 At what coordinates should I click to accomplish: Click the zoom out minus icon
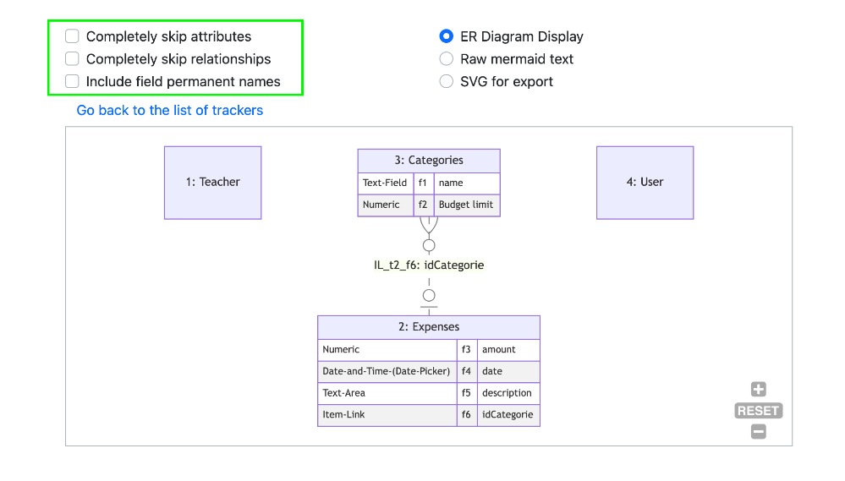coord(758,431)
